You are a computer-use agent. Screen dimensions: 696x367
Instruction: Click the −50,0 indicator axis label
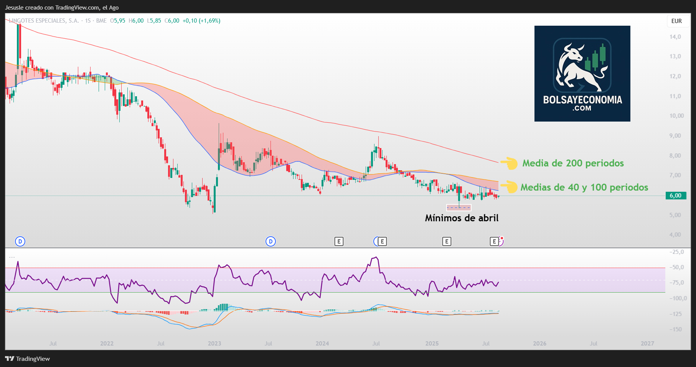pos(676,267)
